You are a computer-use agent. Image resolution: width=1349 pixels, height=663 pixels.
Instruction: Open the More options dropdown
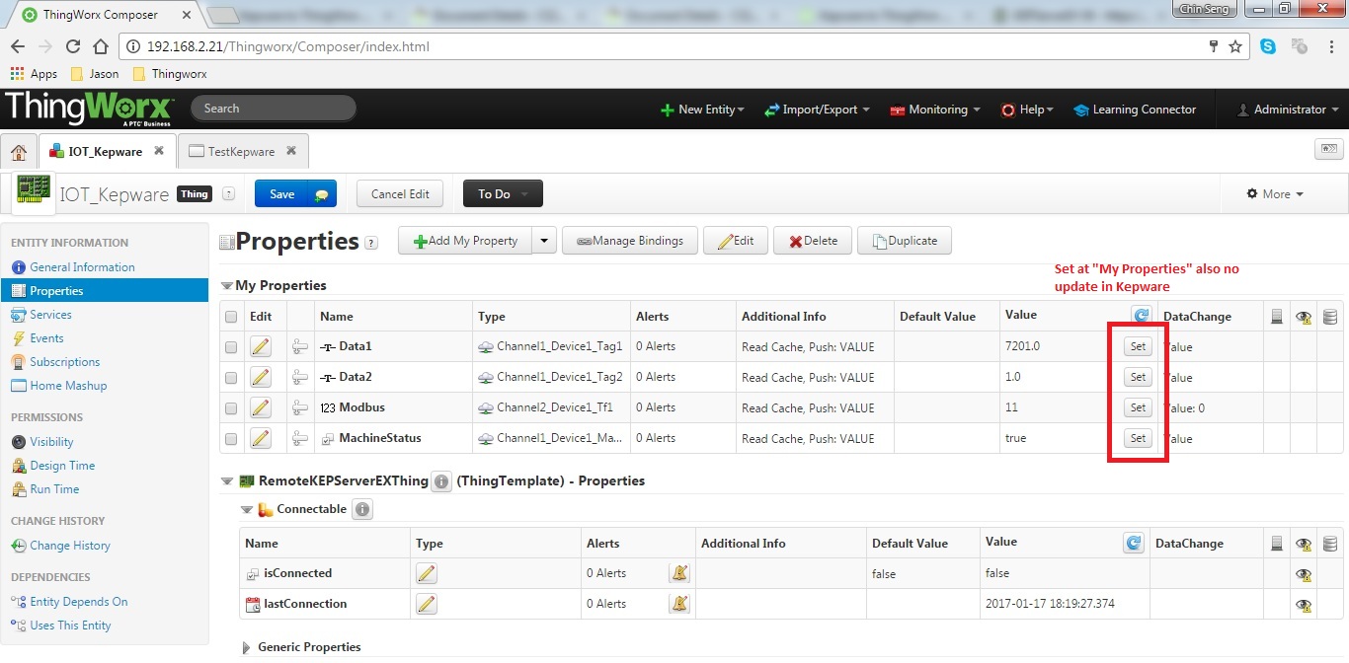[x=1275, y=194]
